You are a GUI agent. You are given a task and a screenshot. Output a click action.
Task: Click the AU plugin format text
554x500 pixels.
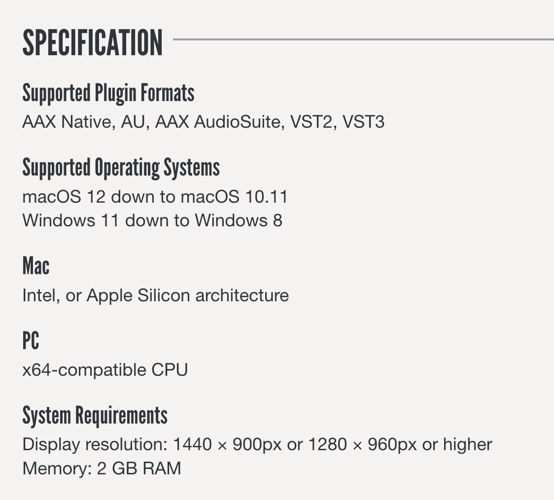click(x=135, y=122)
